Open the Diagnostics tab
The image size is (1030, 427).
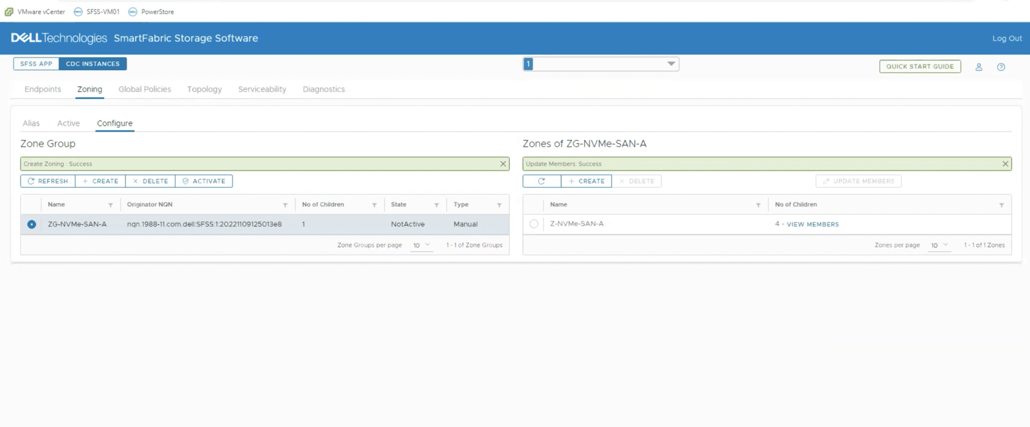[x=324, y=89]
